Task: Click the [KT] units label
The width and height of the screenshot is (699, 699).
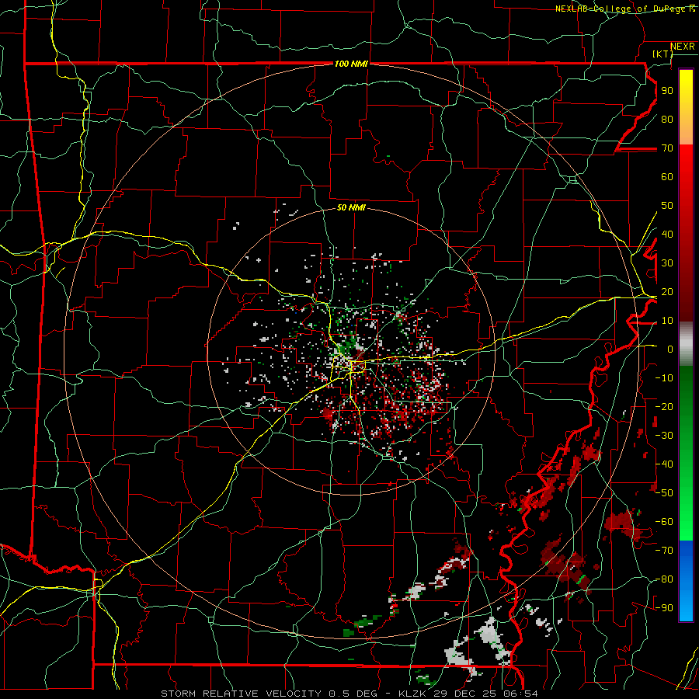Action: (663, 54)
